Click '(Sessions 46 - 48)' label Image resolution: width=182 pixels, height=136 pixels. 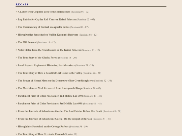(x=92, y=103)
